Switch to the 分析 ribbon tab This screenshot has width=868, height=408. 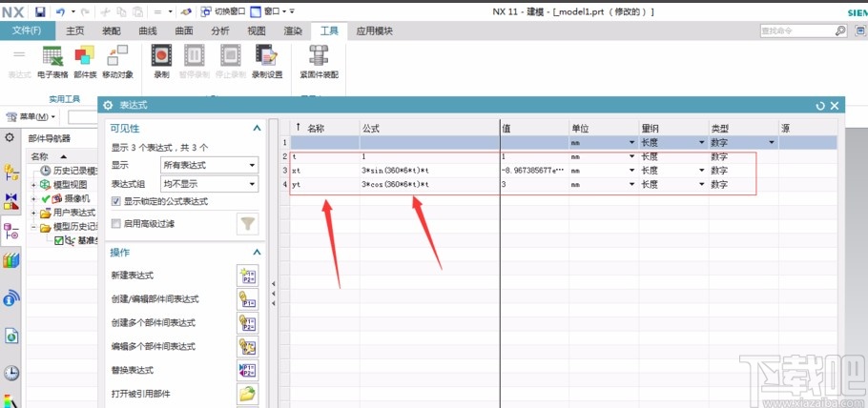[220, 31]
